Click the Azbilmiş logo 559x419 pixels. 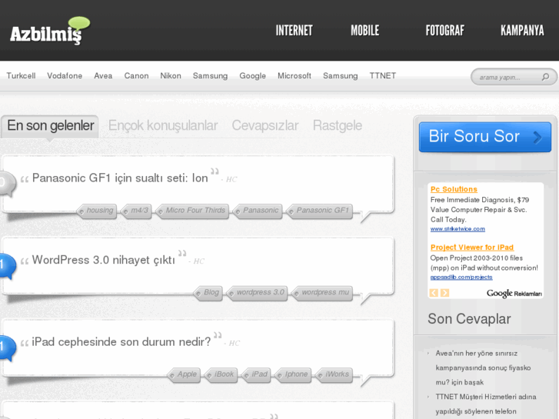tap(50, 31)
